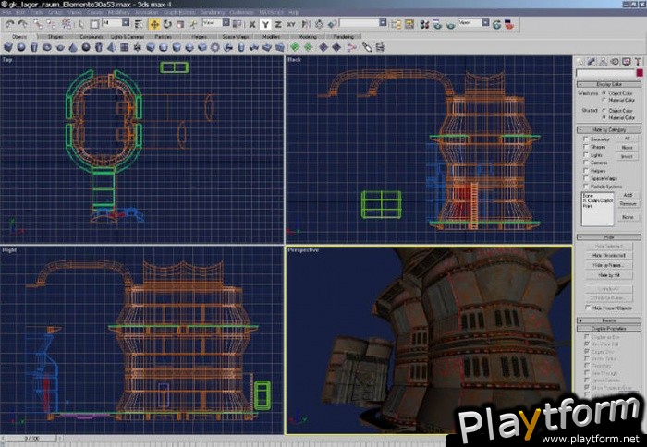This screenshot has height=447, width=647.
Task: Restrict transform to Y axis
Action: [x=265, y=23]
